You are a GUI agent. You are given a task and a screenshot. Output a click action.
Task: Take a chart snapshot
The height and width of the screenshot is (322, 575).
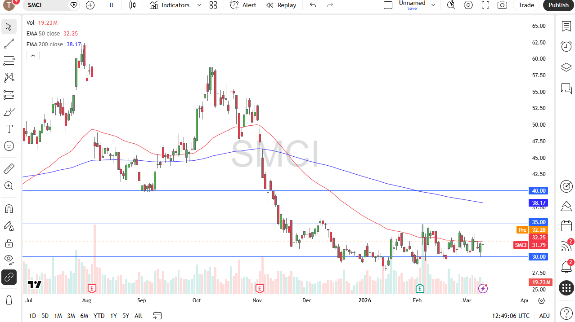[503, 5]
